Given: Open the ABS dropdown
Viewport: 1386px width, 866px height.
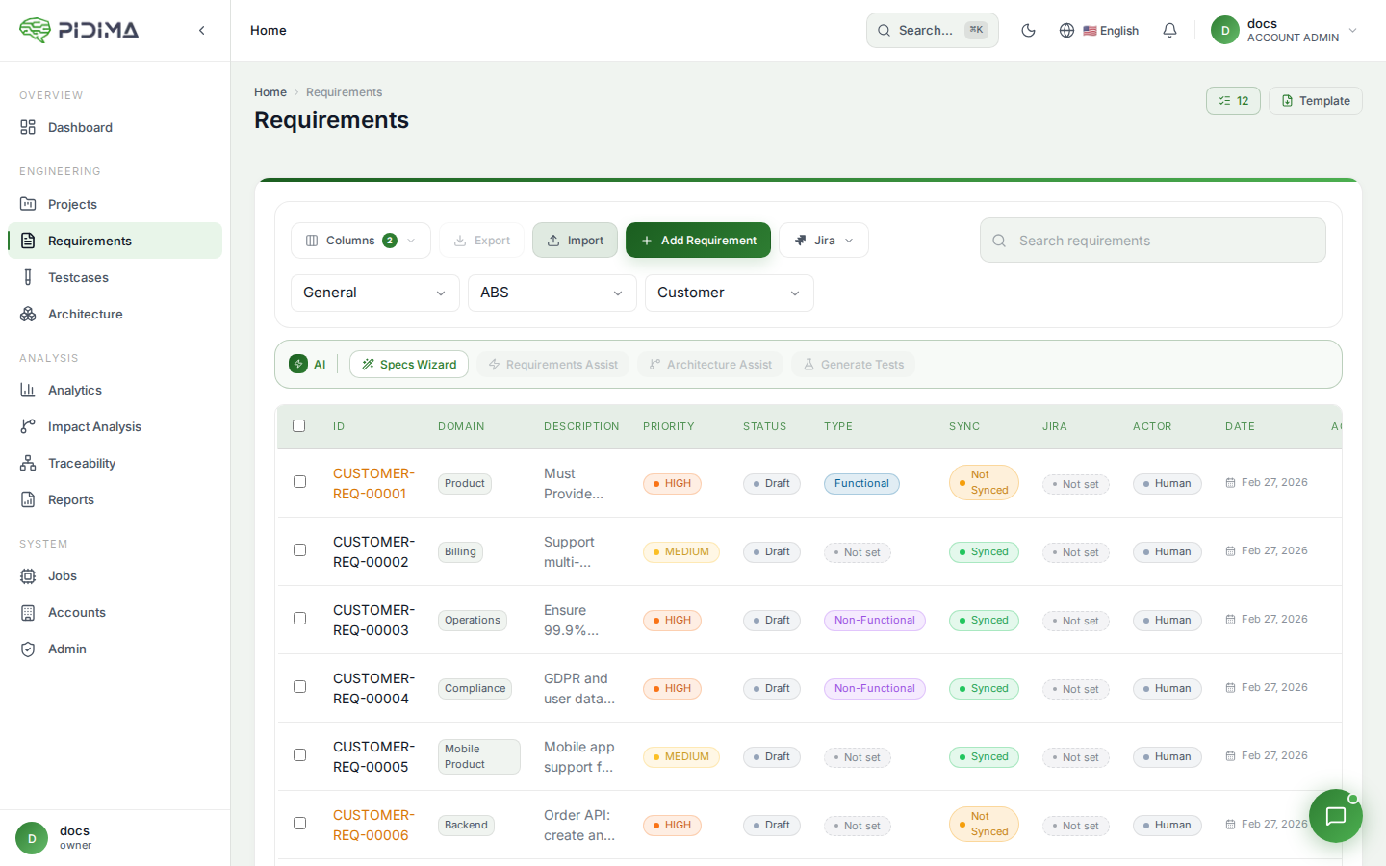Looking at the screenshot, I should click(552, 293).
